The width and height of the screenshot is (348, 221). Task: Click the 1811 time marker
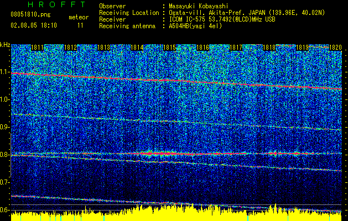point(37,48)
